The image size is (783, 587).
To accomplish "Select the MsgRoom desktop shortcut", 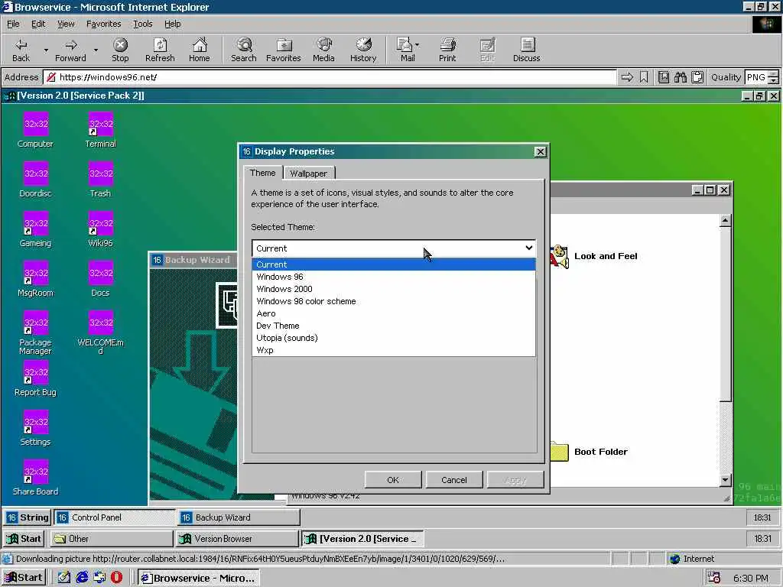I will click(35, 279).
